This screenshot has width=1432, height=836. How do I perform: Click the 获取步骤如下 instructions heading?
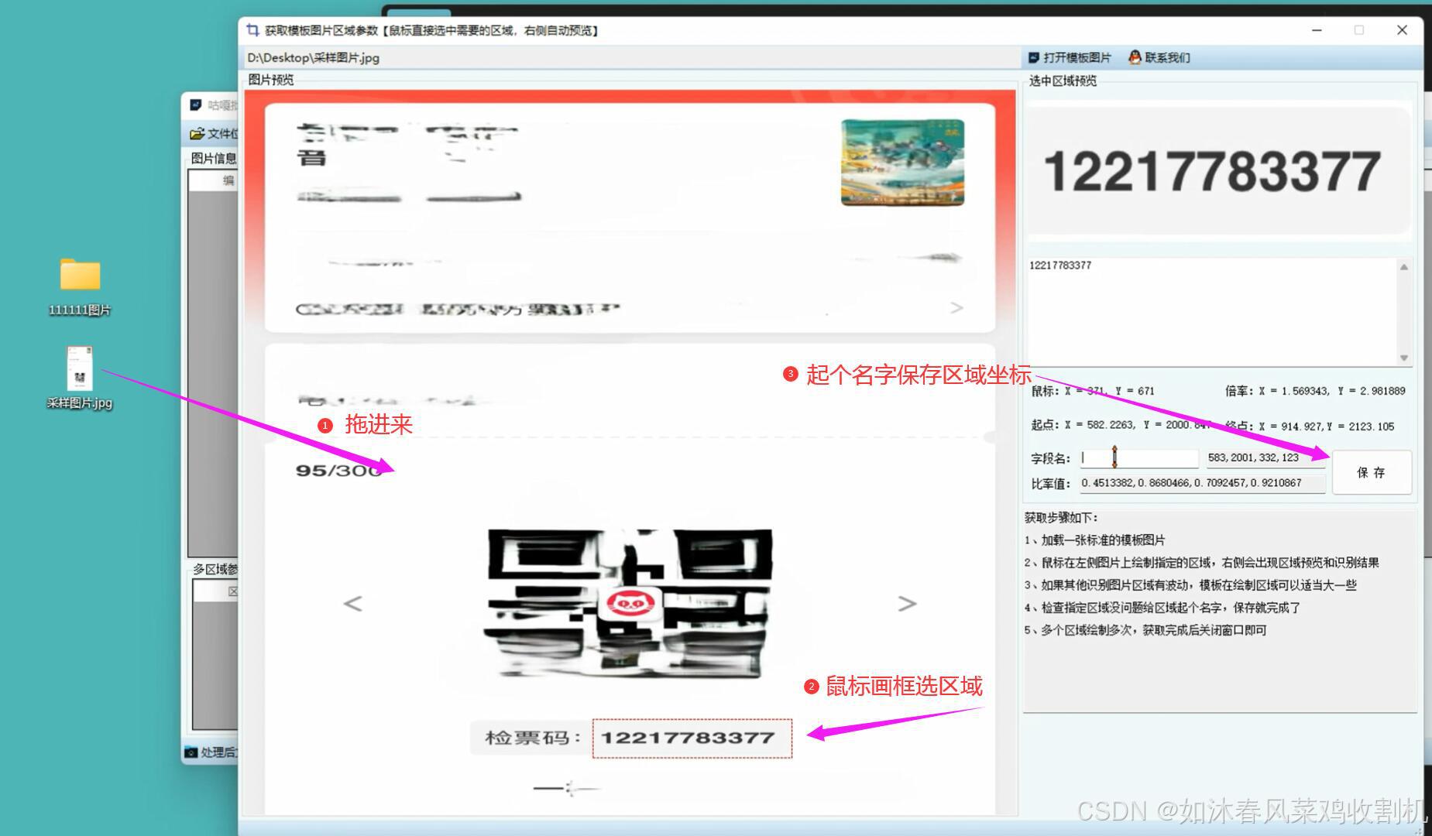pyautogui.click(x=1061, y=518)
